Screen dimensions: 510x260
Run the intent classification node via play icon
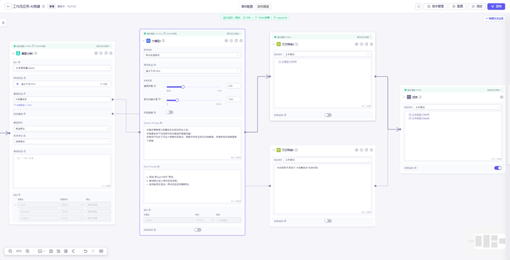point(101,54)
